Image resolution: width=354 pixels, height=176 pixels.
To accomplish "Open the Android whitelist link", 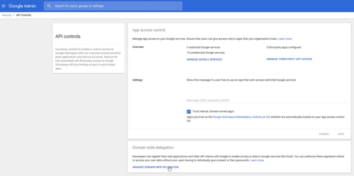I will tap(257, 117).
